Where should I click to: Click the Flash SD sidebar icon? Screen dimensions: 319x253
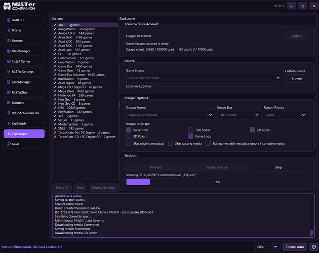(9, 20)
